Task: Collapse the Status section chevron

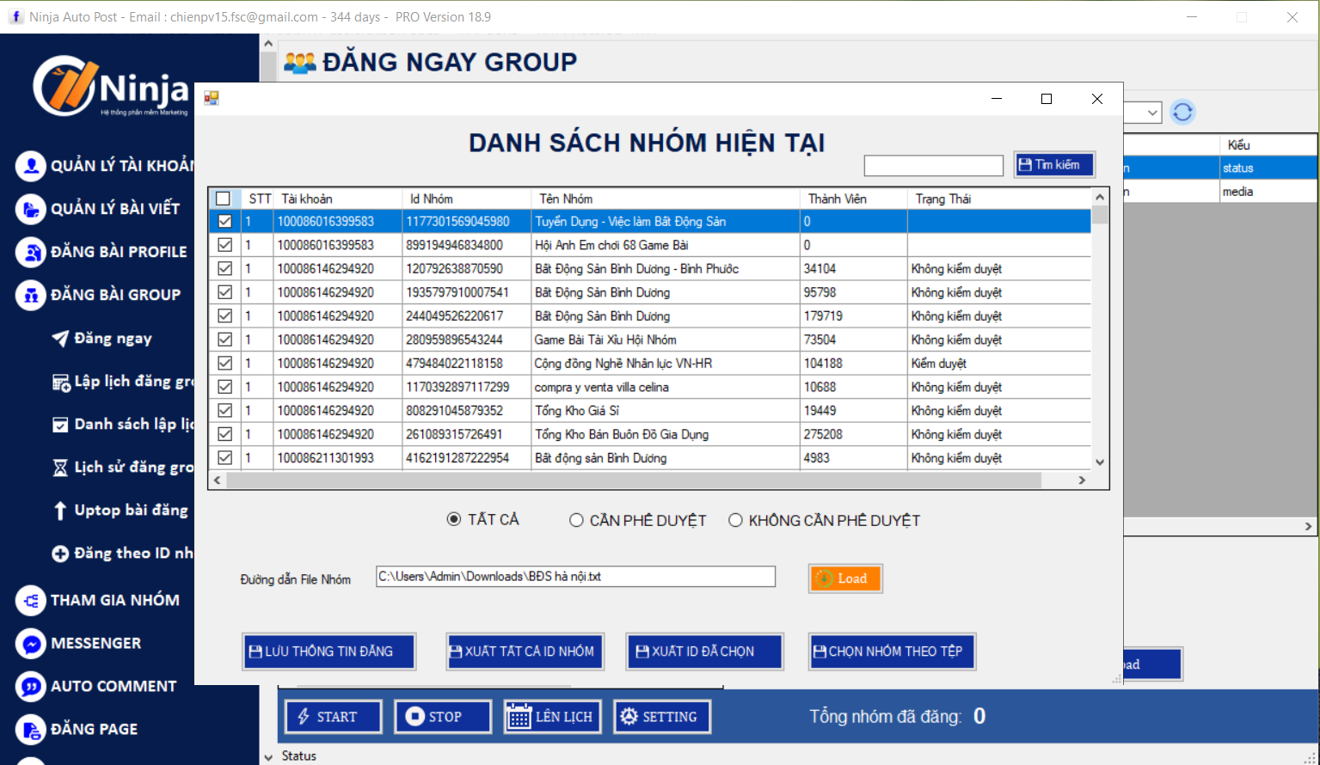Action: point(269,756)
